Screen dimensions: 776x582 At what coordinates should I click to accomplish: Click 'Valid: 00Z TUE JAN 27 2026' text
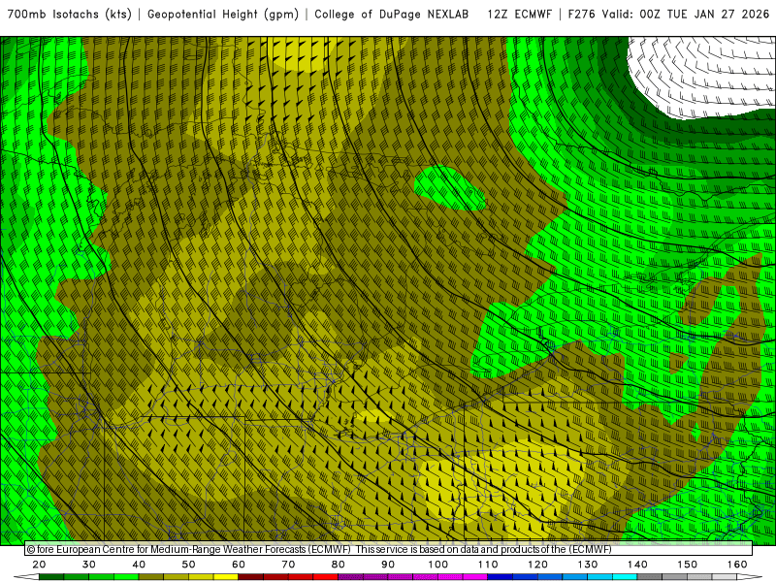686,15
